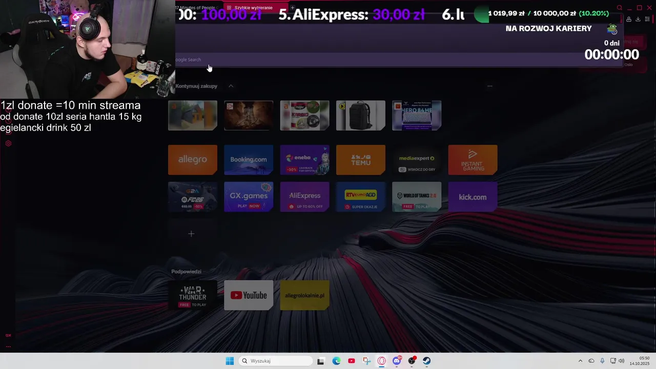656x369 pixels.
Task: Open the Instant Gaming speed dial tile
Action: click(473, 160)
